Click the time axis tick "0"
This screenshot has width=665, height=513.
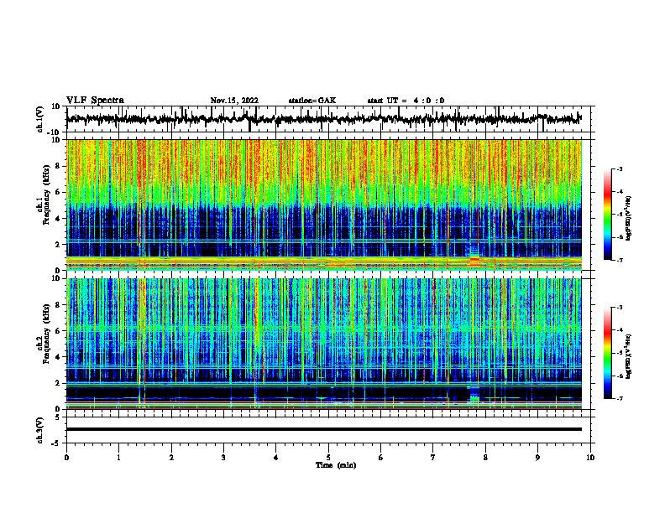tap(66, 458)
